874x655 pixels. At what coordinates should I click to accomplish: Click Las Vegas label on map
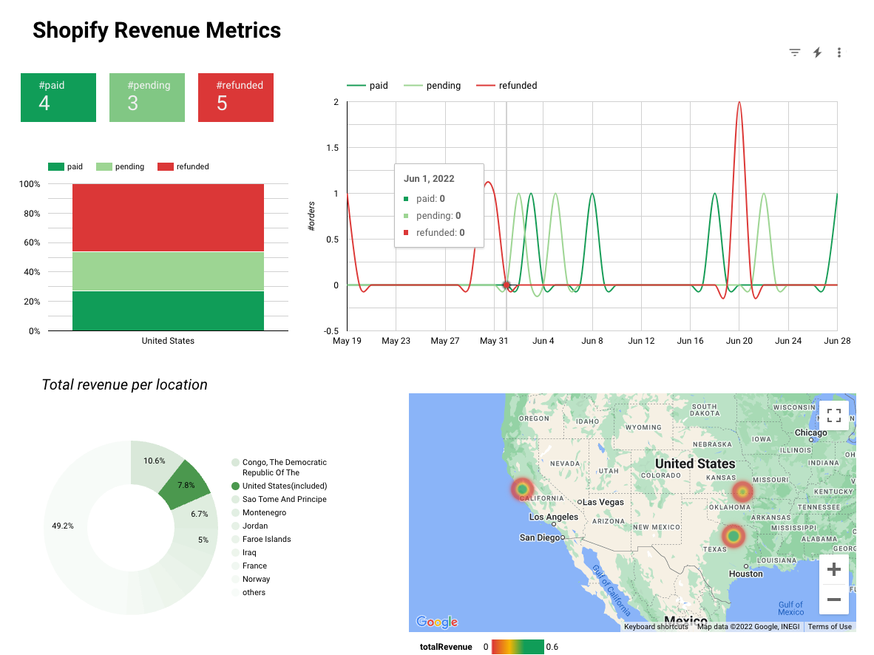603,502
